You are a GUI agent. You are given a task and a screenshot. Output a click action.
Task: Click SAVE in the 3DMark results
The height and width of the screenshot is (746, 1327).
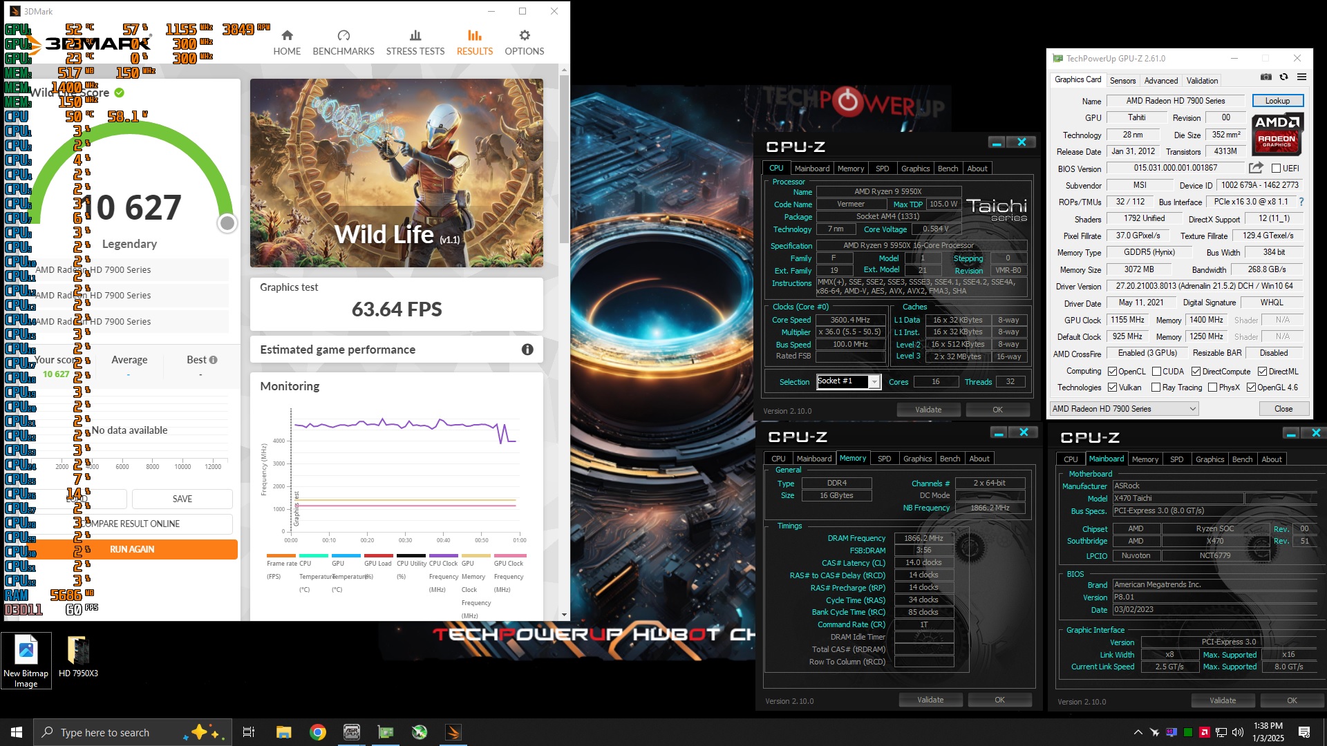pyautogui.click(x=182, y=499)
